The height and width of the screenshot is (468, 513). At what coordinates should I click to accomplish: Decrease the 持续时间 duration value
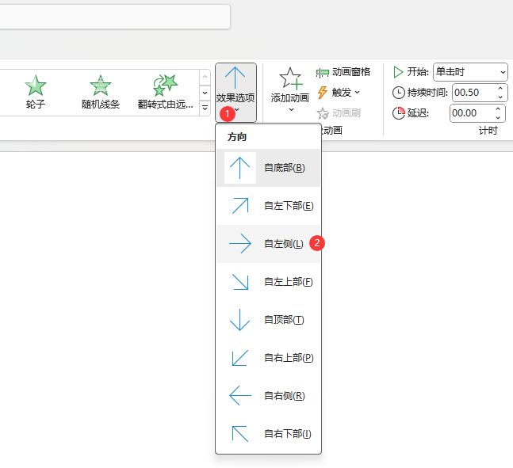pyautogui.click(x=500, y=97)
